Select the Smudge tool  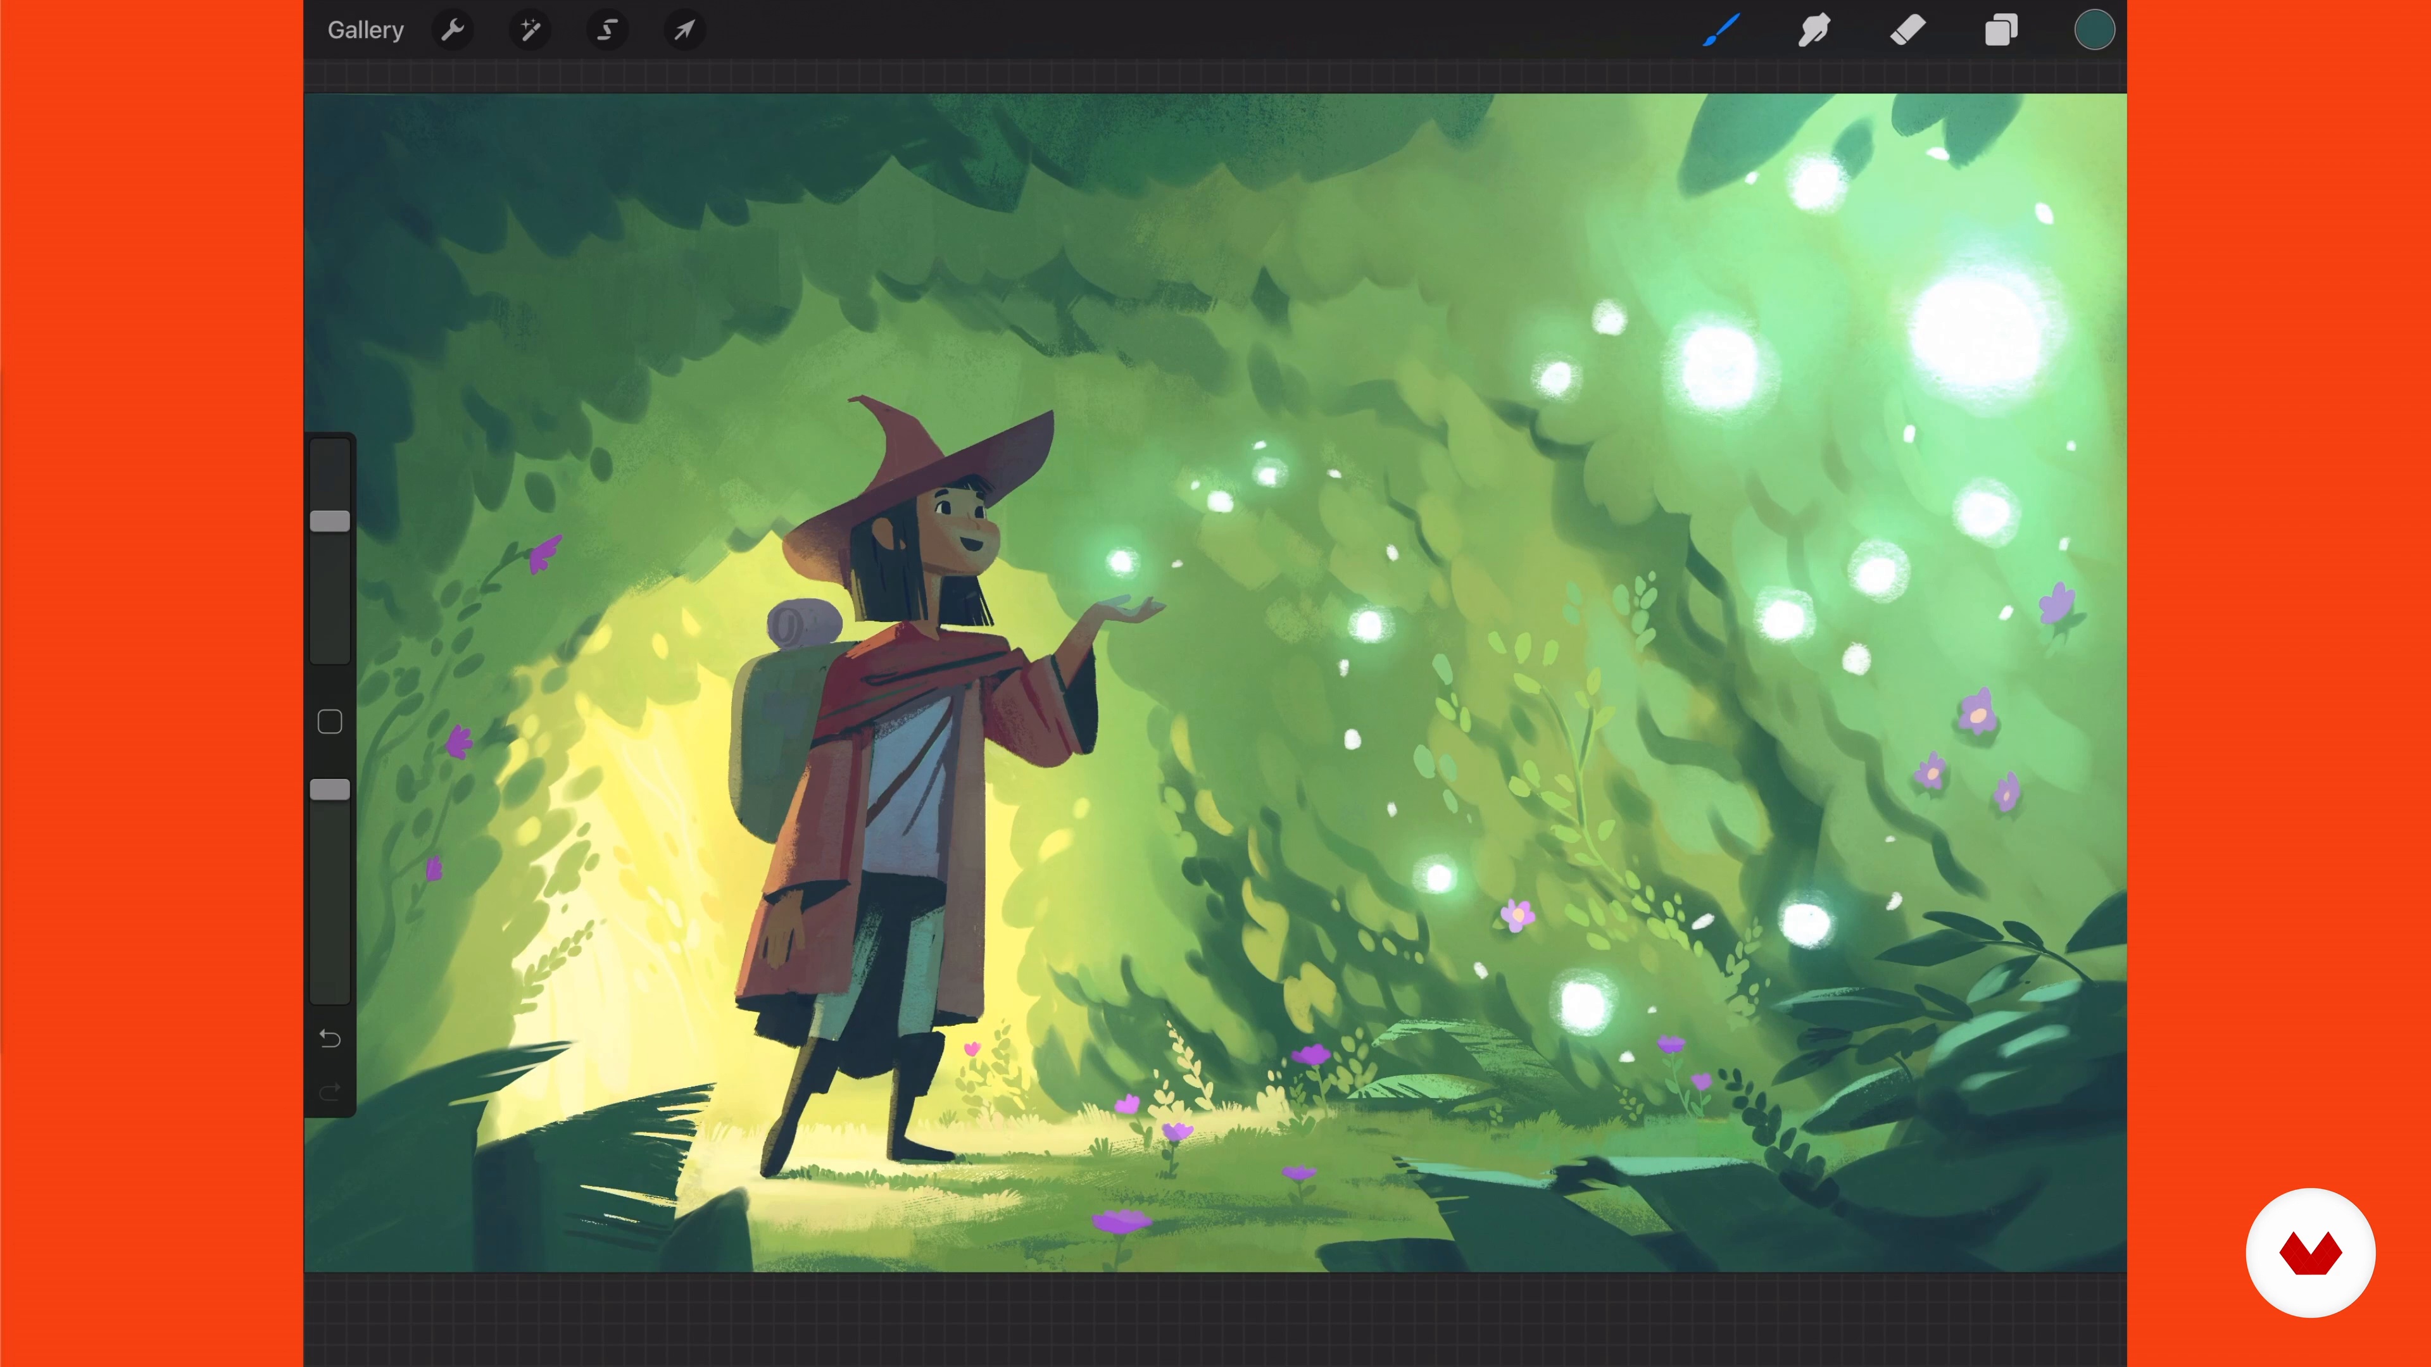(1814, 30)
